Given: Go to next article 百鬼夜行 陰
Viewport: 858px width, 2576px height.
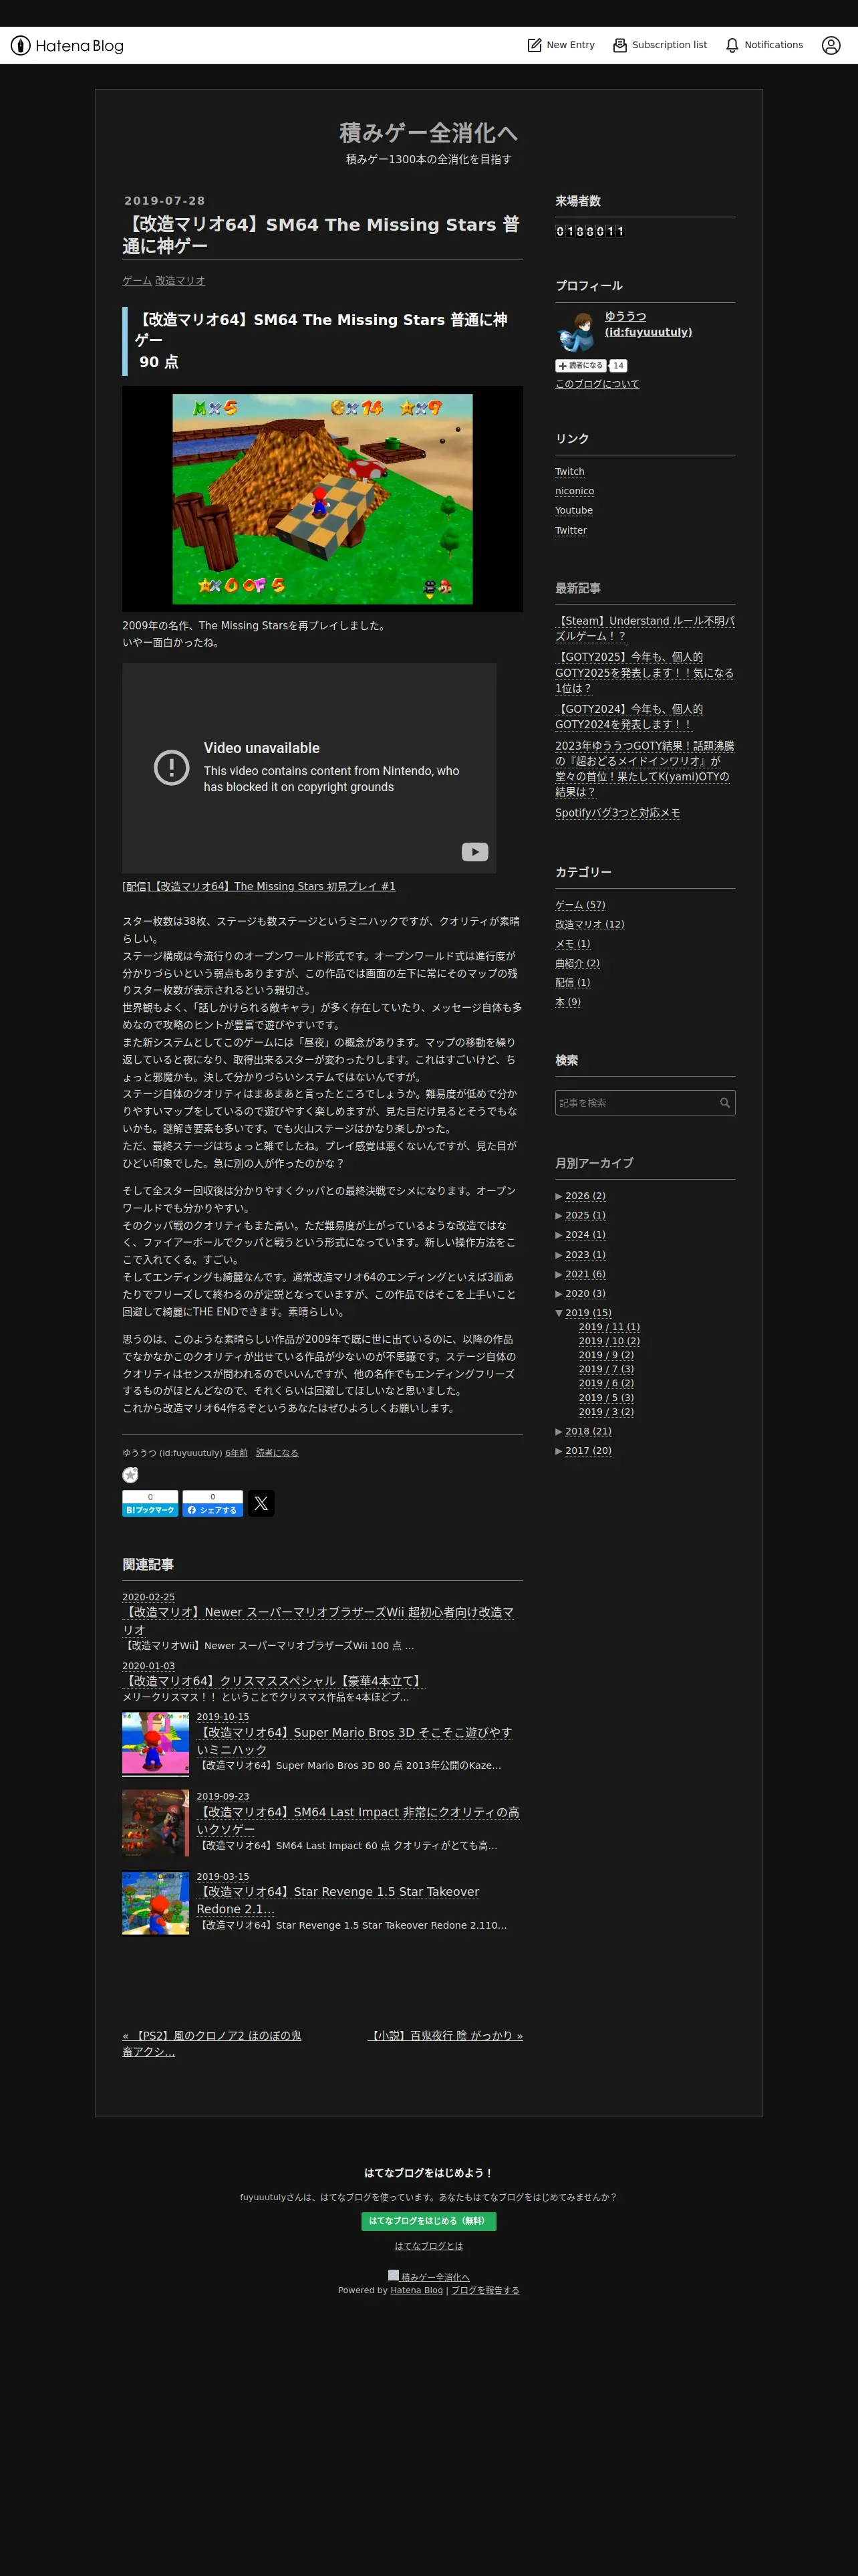Looking at the screenshot, I should click(x=446, y=2036).
